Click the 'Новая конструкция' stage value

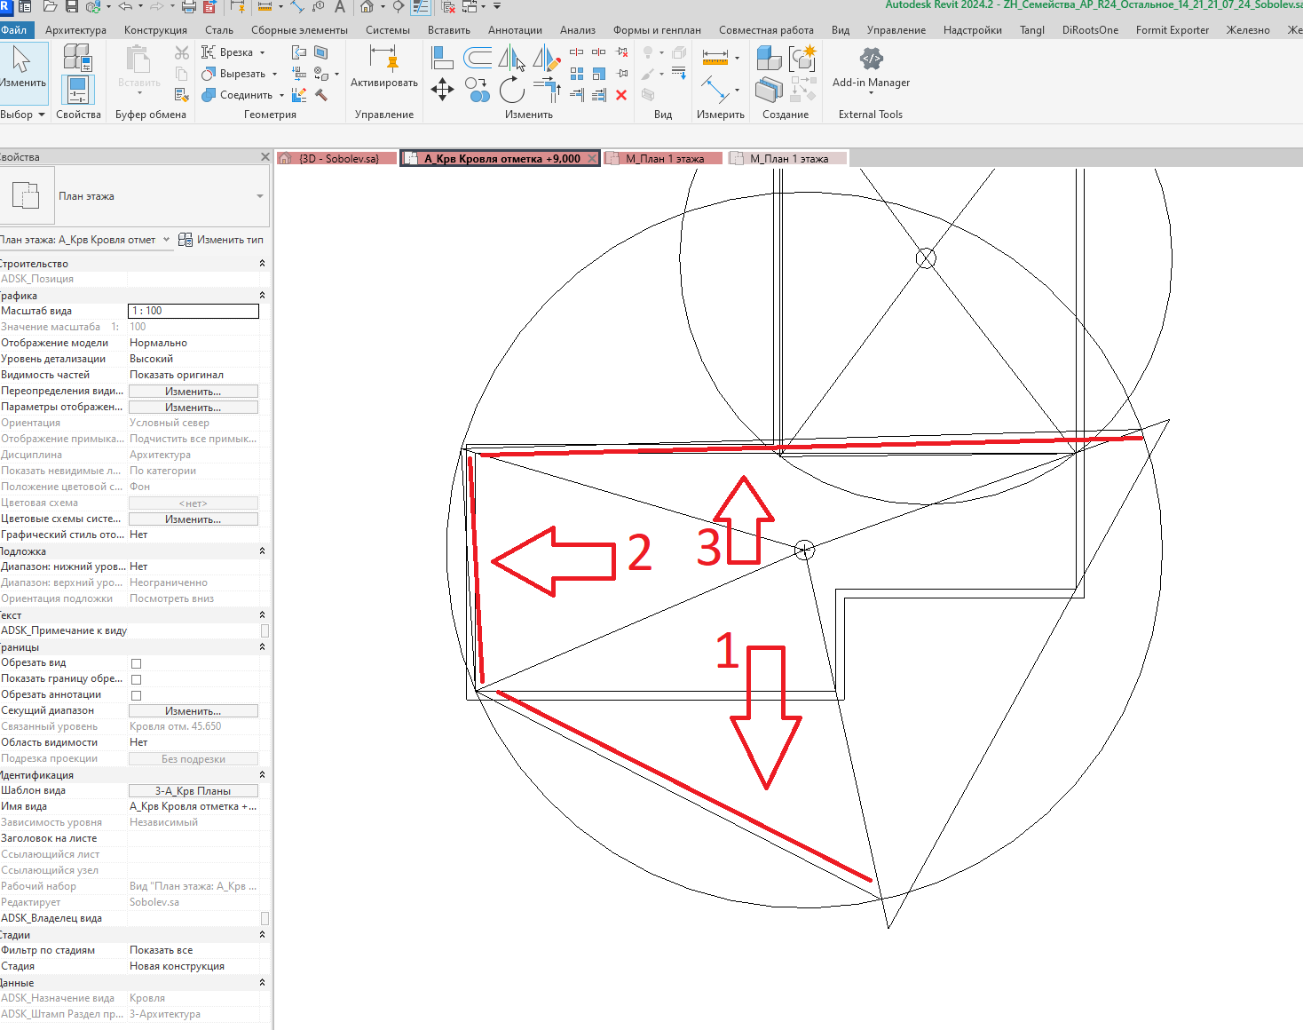(x=177, y=966)
